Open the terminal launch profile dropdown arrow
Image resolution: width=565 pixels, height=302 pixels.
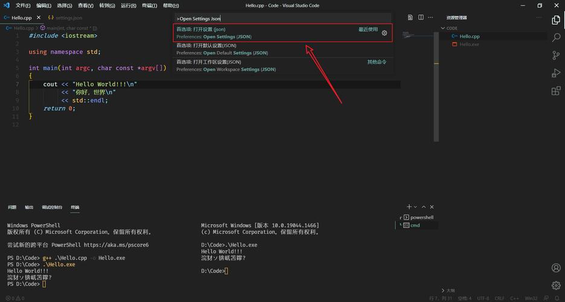pyautogui.click(x=415, y=207)
